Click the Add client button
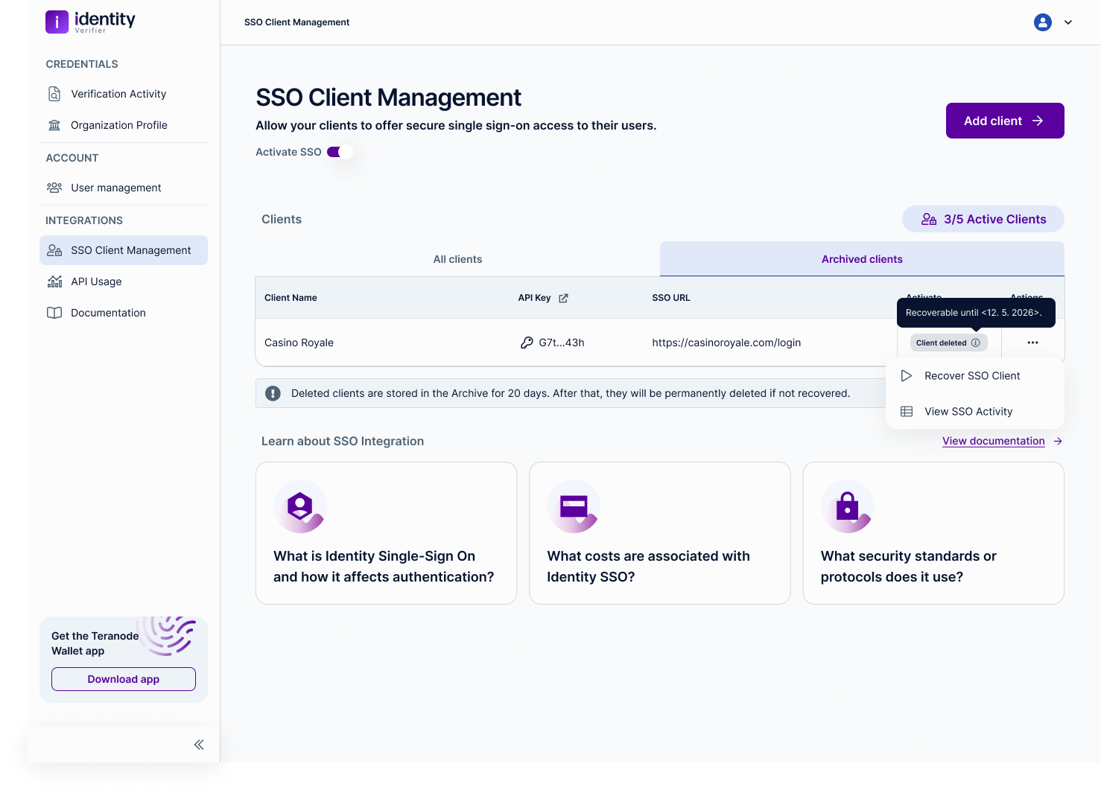 pyautogui.click(x=1004, y=121)
